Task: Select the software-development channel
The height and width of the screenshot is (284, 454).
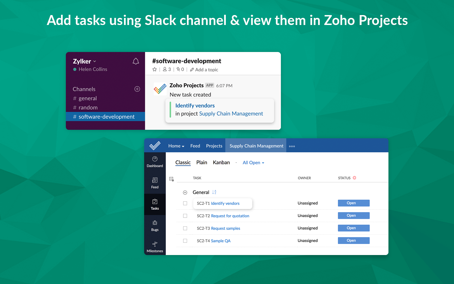Action: click(105, 116)
